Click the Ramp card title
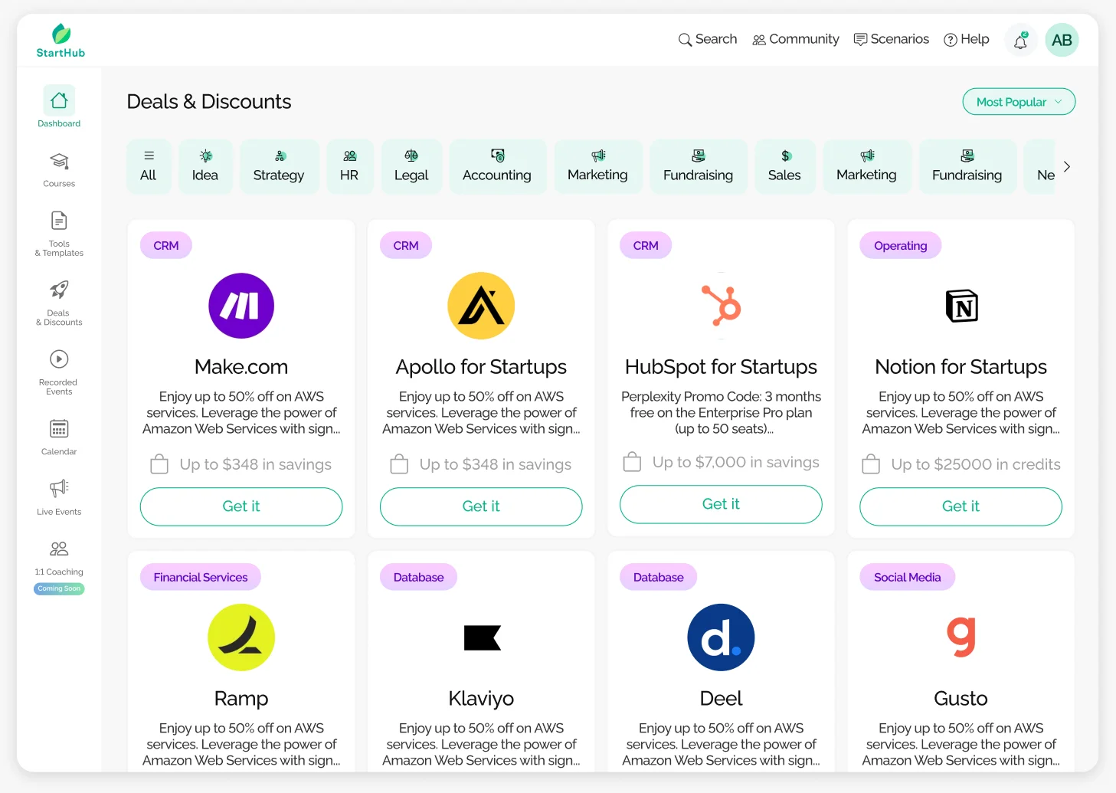Image resolution: width=1116 pixels, height=793 pixels. coord(241,699)
